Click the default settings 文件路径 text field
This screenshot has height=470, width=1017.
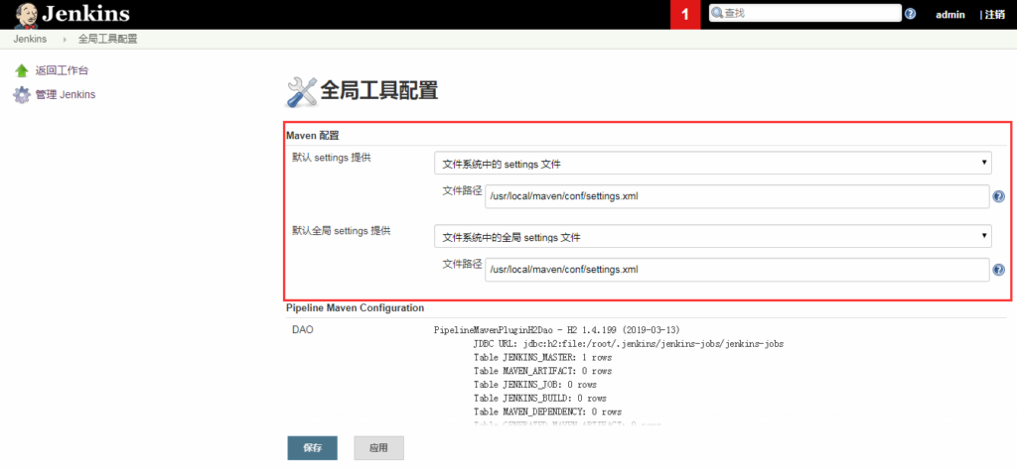[x=737, y=196]
